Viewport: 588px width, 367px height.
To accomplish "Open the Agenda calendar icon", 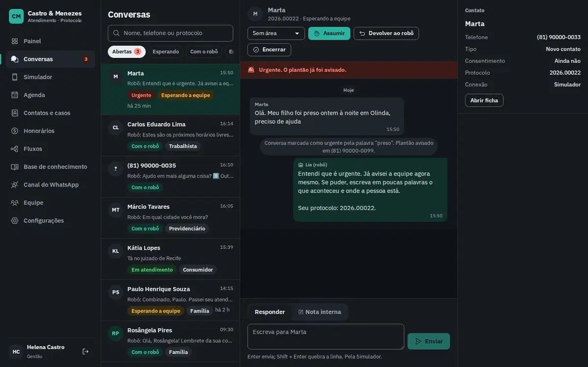I will click(15, 95).
